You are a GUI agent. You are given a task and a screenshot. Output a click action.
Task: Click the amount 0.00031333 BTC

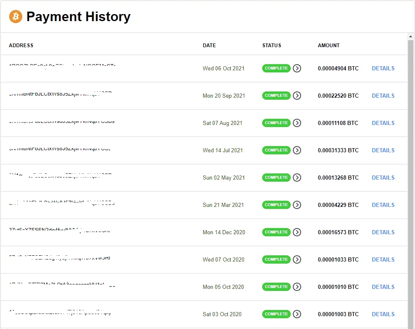(338, 150)
